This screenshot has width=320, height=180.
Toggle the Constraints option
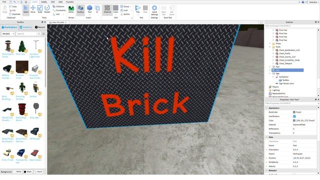(x=59, y=10)
